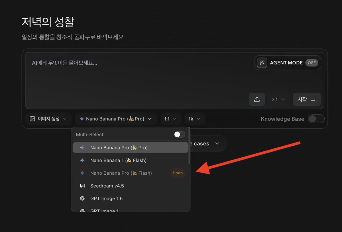Open the Nano Banana Pro model selector
Image resolution: width=342 pixels, height=232 pixels.
pyautogui.click(x=116, y=119)
